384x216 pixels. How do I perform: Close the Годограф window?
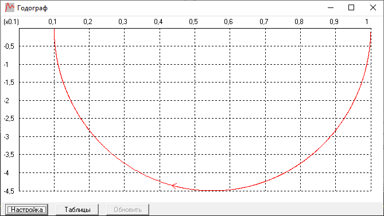(x=373, y=7)
